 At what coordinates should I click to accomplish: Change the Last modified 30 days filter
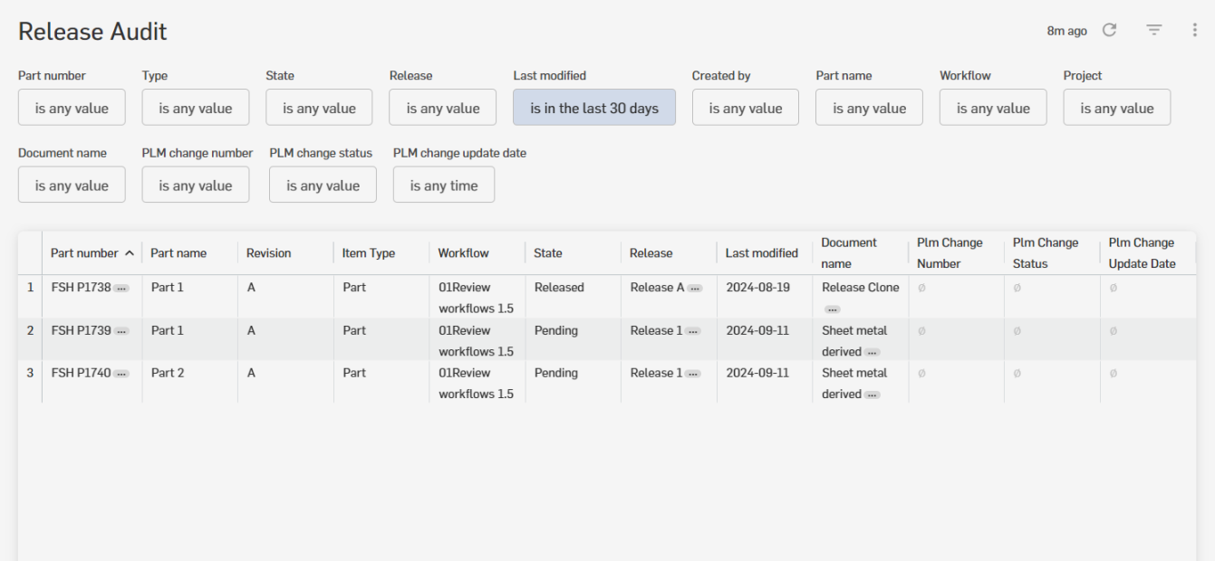tap(593, 107)
